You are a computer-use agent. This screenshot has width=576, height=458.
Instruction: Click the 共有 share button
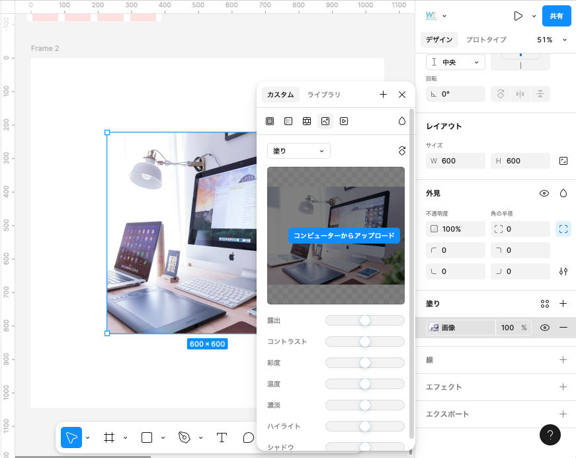556,16
